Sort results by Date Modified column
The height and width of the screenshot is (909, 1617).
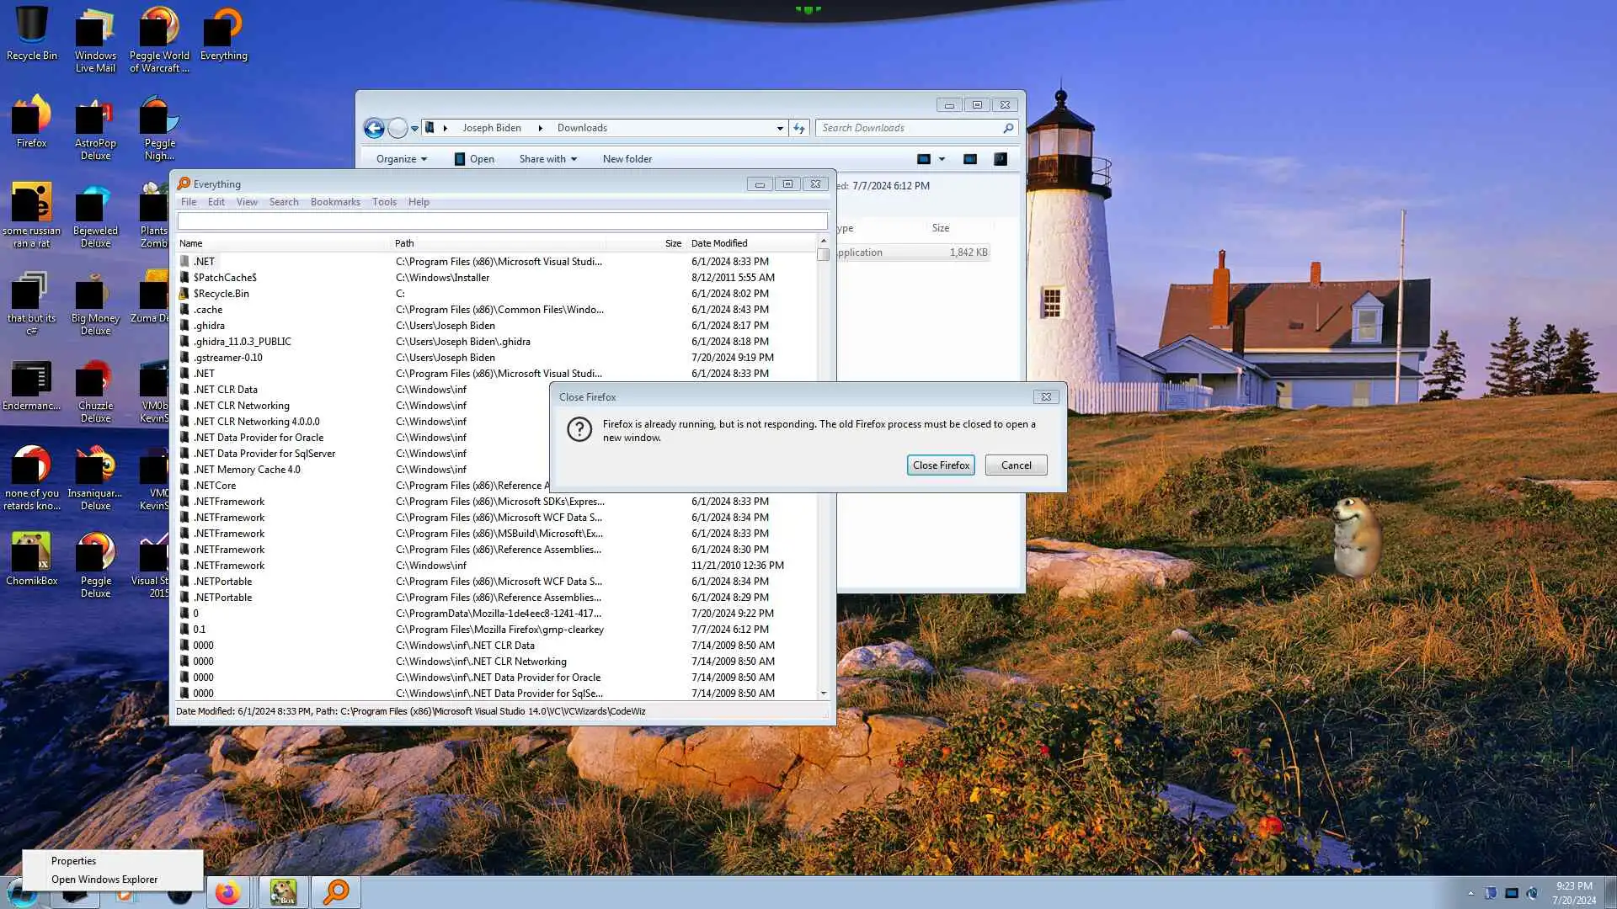click(x=718, y=243)
